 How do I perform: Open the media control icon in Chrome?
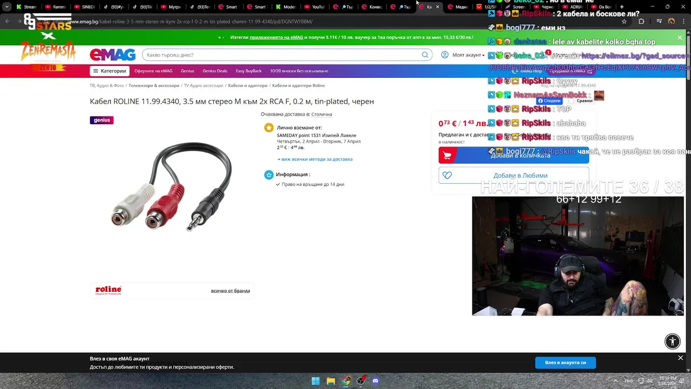tap(660, 22)
